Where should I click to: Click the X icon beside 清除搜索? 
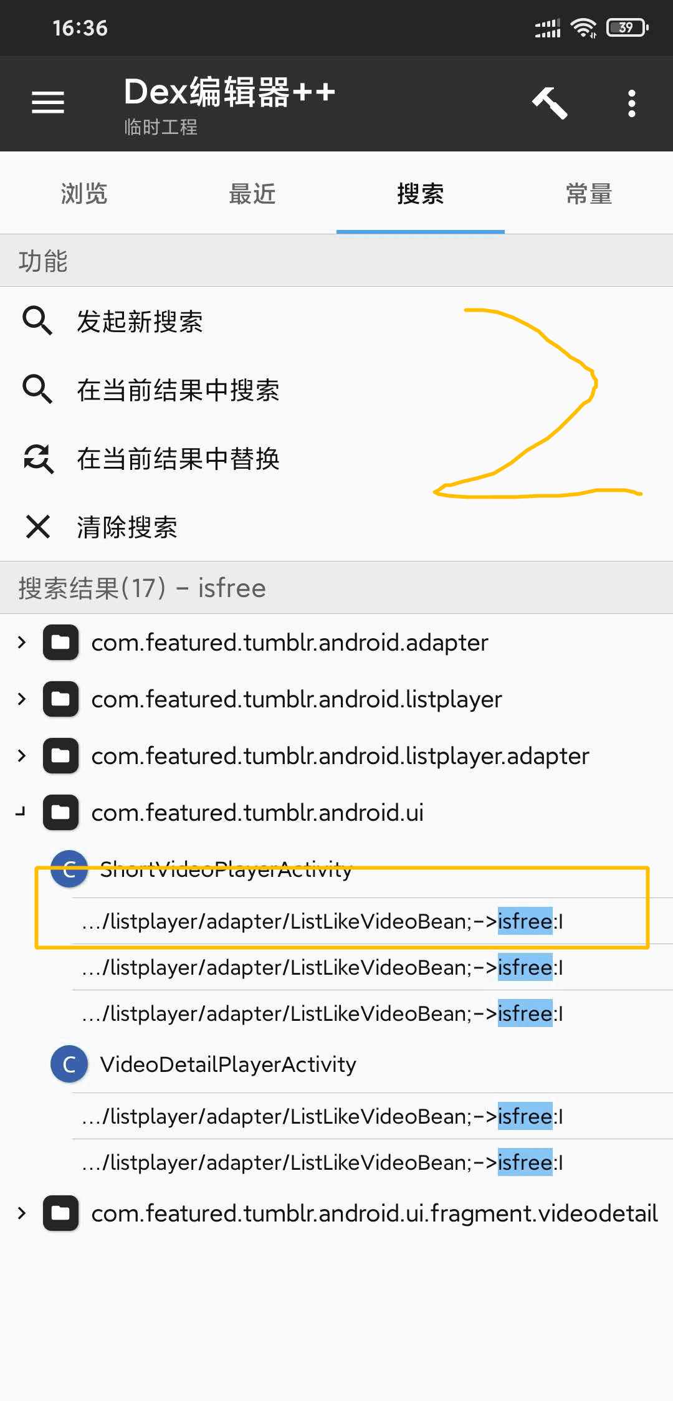click(38, 527)
